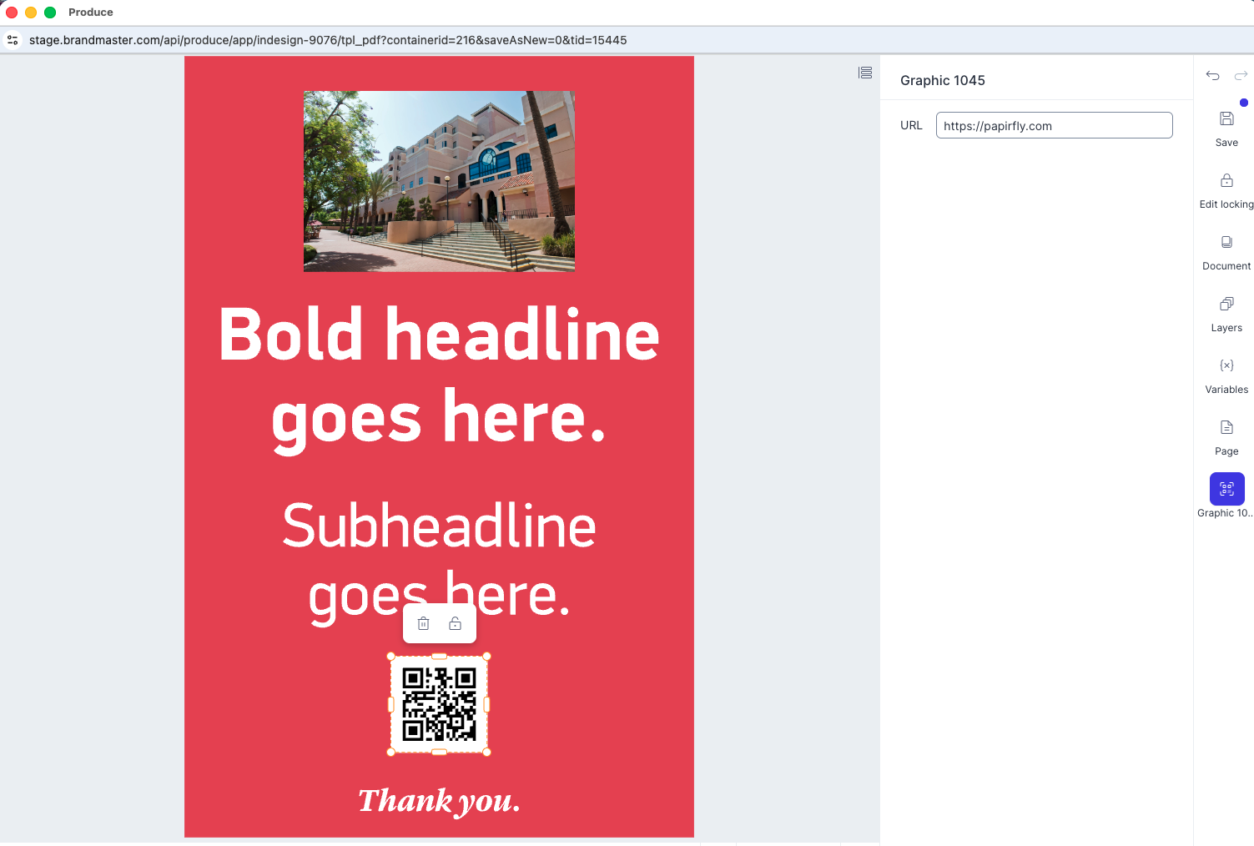Screen dimensions: 1254x846
Task: Click the right middle handle of QR code
Action: (x=487, y=704)
